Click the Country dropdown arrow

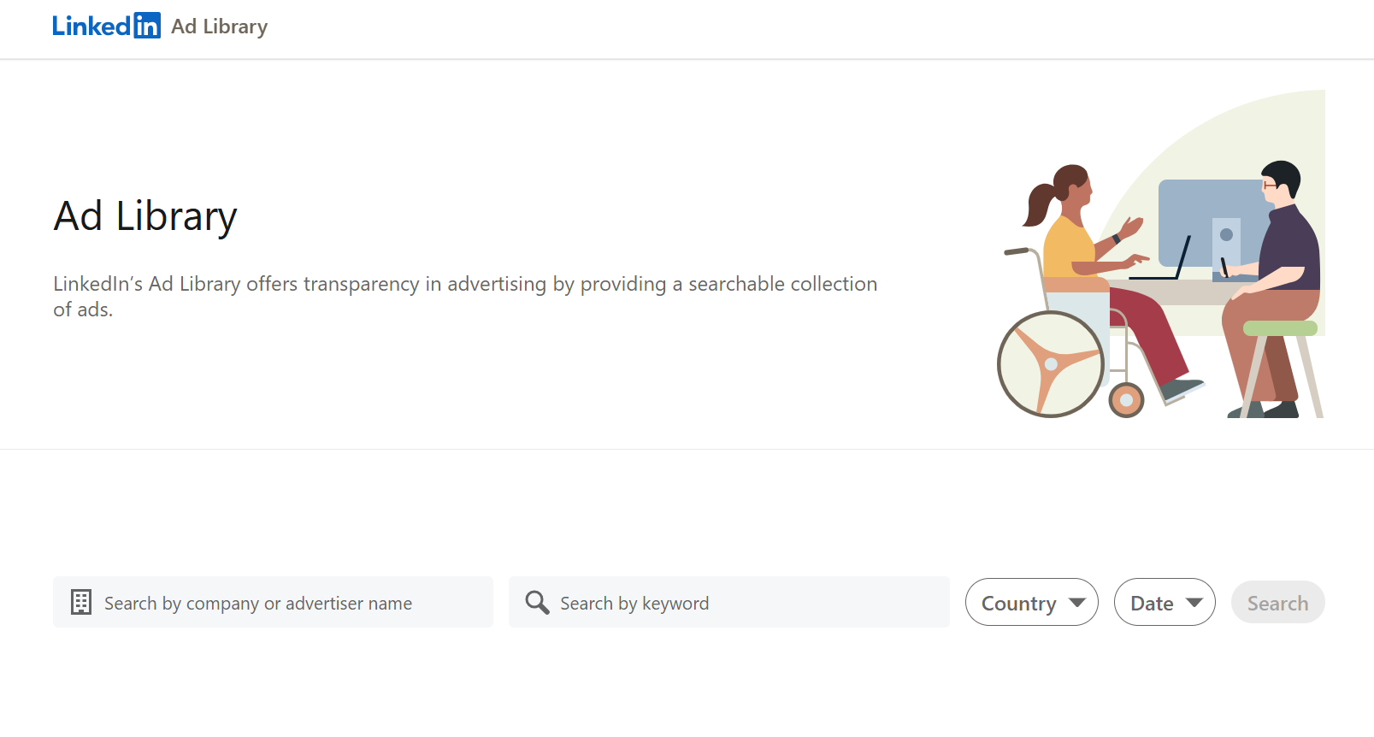[1077, 603]
